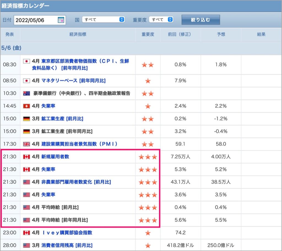Click Canada flag beside 新規雇用者数
Image resolution: width=282 pixels, height=251 pixels.
(26, 157)
